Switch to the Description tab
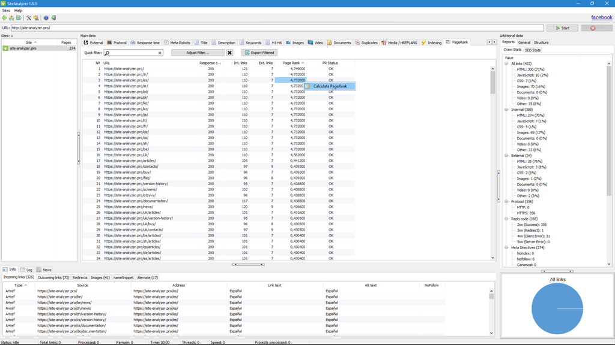Screen dimensions: 615x345 pos(223,43)
